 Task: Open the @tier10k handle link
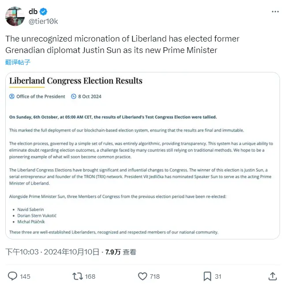[43, 21]
